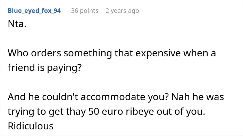
Task: Click the Nta. verdict text
Action: pos(17,24)
